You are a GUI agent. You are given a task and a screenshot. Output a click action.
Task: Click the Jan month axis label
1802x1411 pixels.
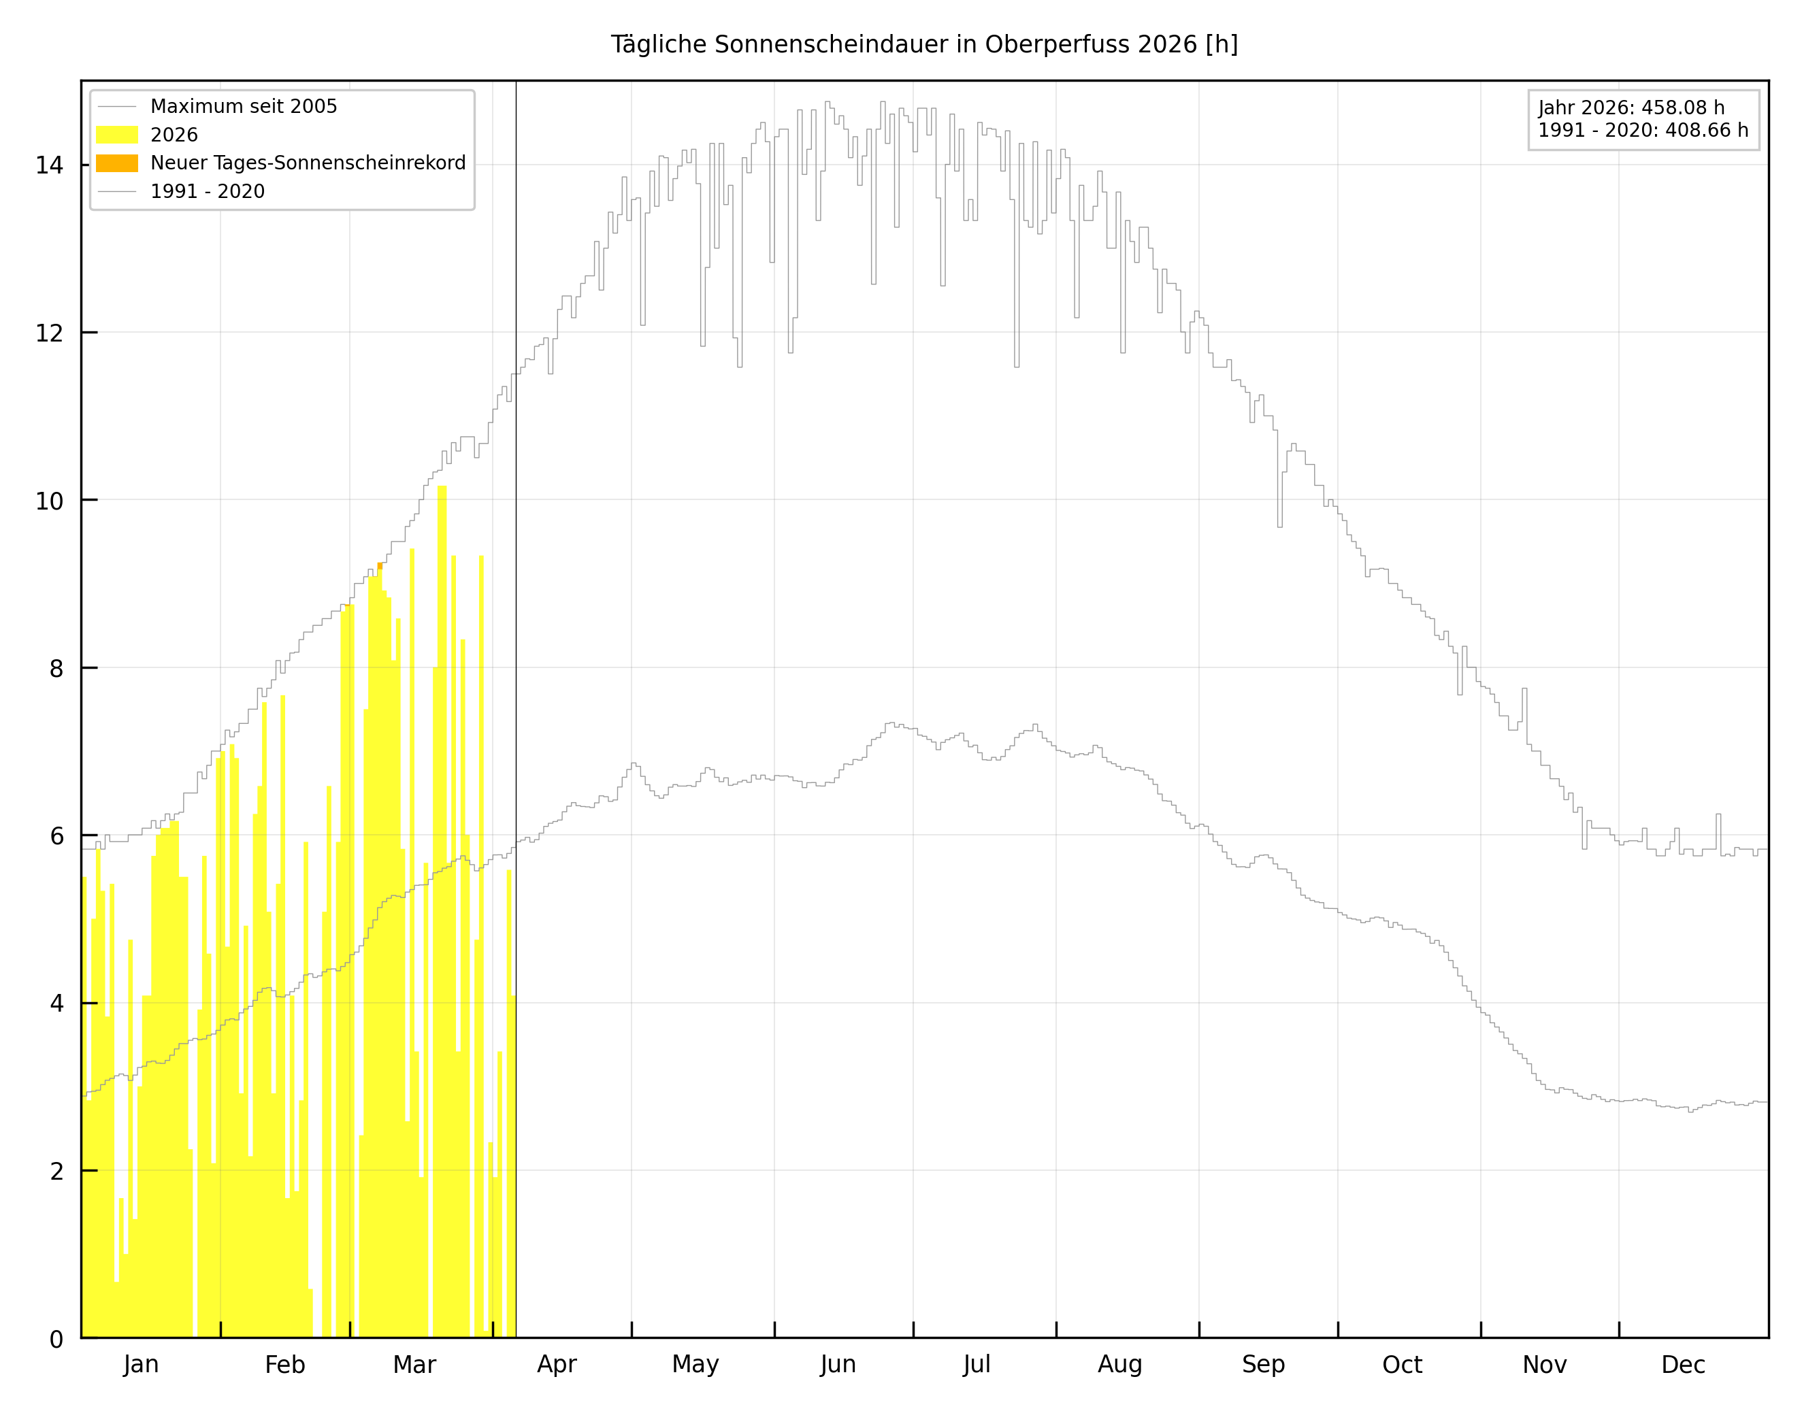coord(142,1365)
